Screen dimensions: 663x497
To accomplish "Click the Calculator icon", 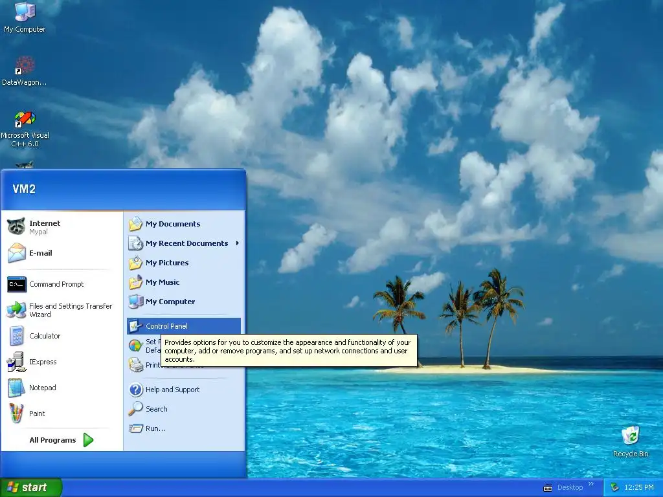I will click(x=16, y=336).
